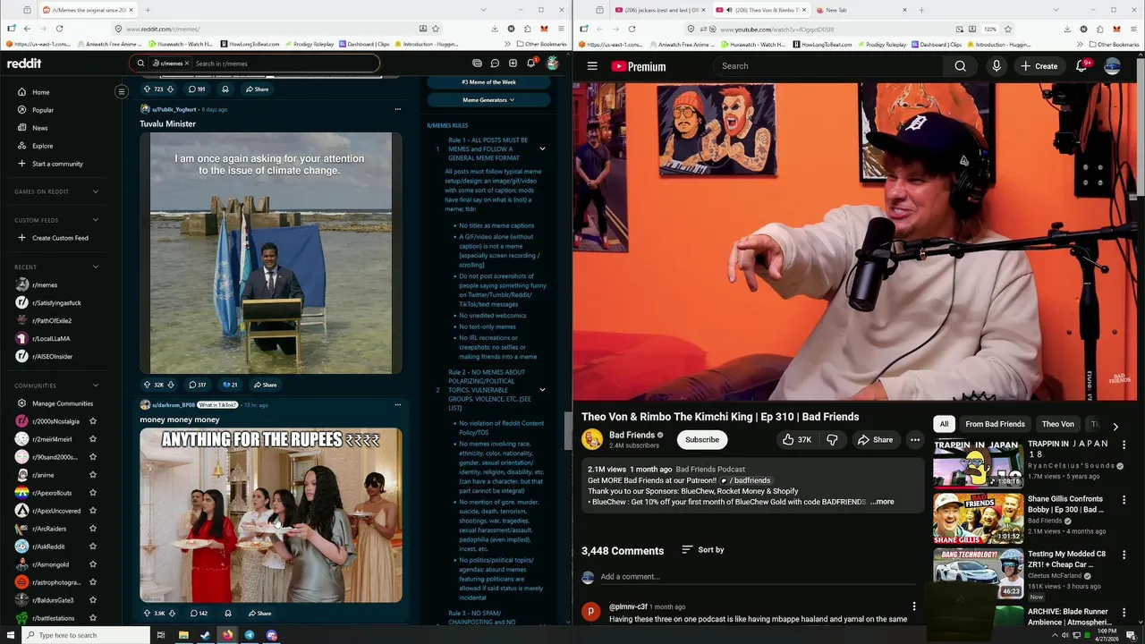Favorite r/2000sNostalgia with star
Image resolution: width=1145 pixels, height=644 pixels.
93,421
